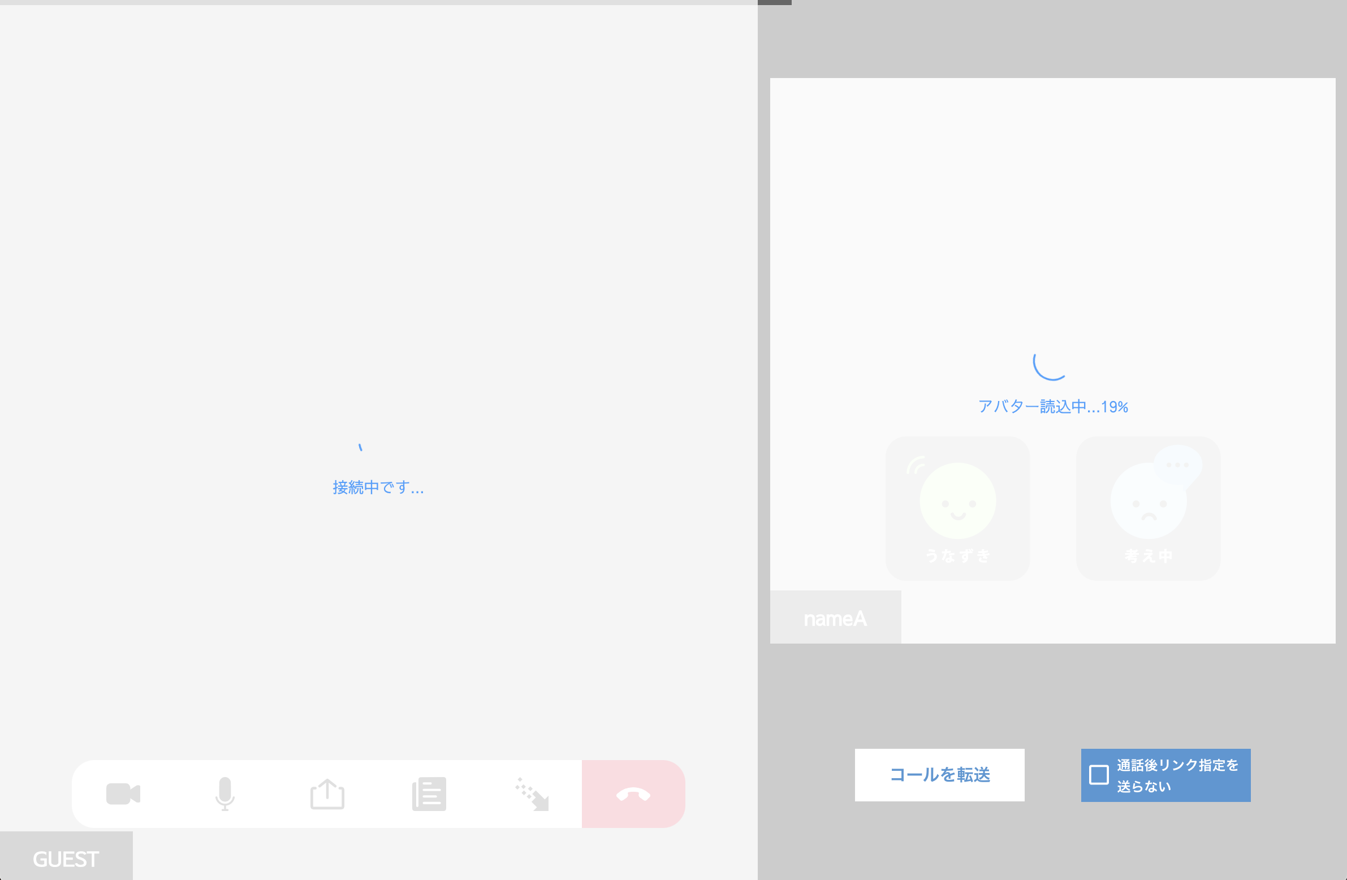Click the 考え中 caption under blue face
The width and height of the screenshot is (1347, 880).
pyautogui.click(x=1148, y=556)
